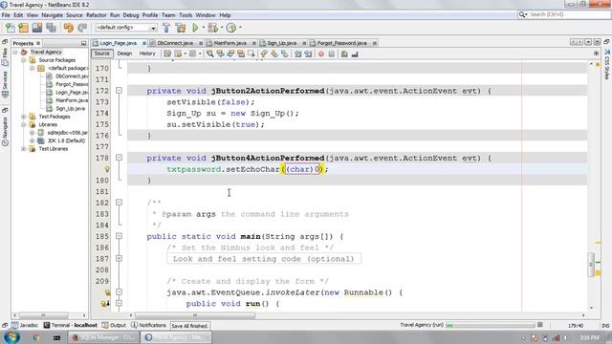Click the Uncomment code icon
Viewport: 612px width, 344px height.
[x=355, y=54]
